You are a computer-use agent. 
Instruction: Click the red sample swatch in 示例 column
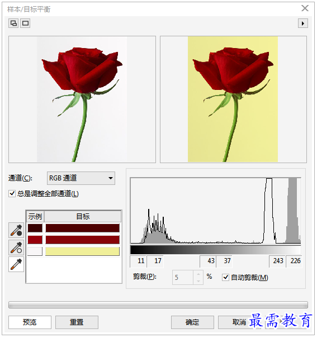(35, 240)
